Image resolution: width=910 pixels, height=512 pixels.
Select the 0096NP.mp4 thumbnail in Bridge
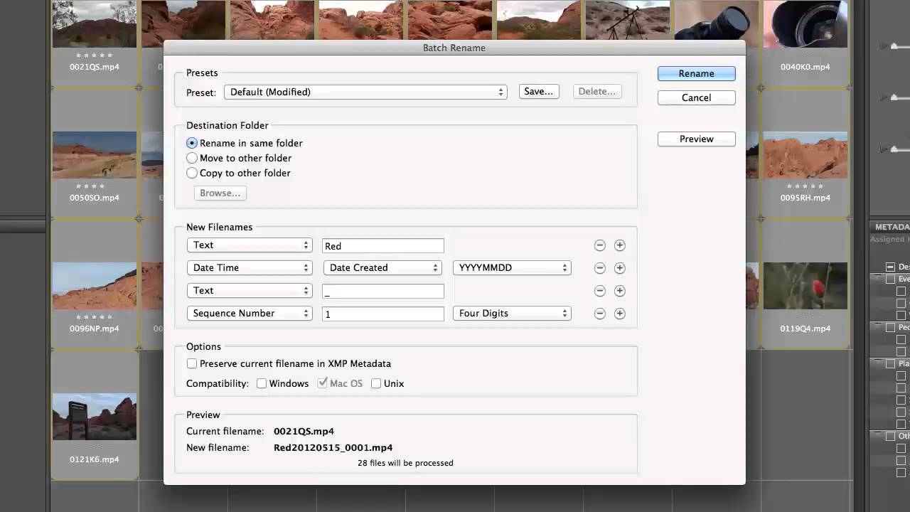point(95,285)
